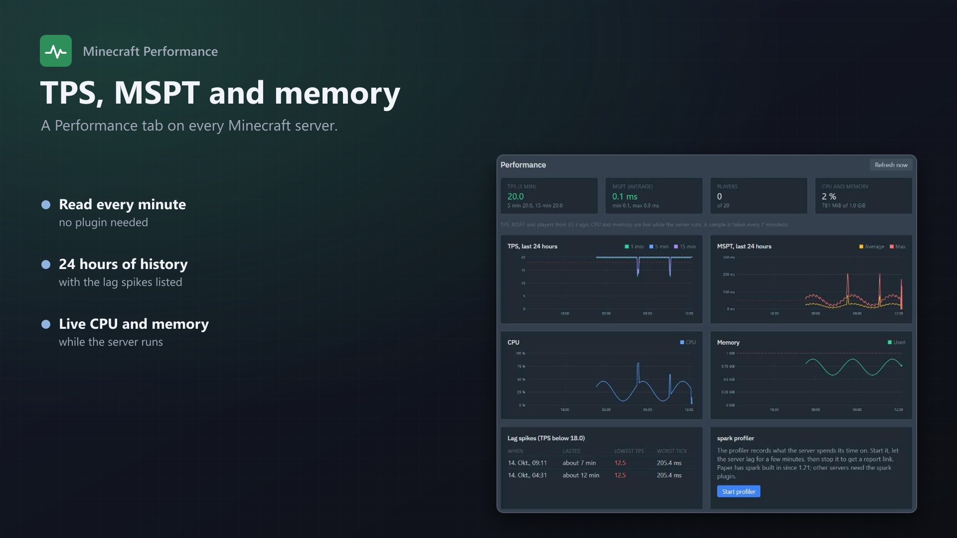Image resolution: width=957 pixels, height=538 pixels.
Task: Click the '24 hours of history' bullet text
Action: click(123, 264)
